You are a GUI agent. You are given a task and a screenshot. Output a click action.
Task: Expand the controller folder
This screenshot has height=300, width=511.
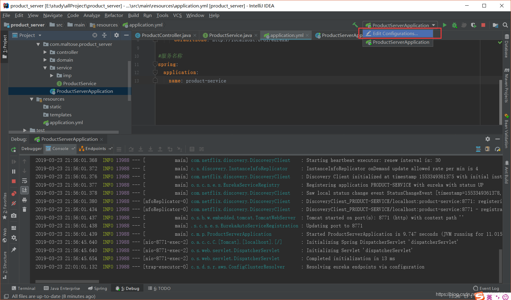(x=45, y=52)
